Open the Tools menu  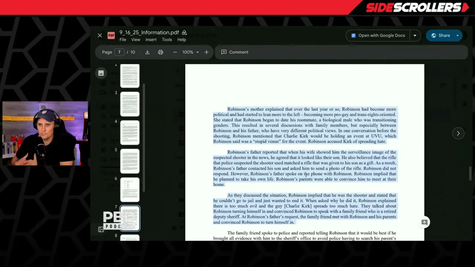tap(167, 40)
